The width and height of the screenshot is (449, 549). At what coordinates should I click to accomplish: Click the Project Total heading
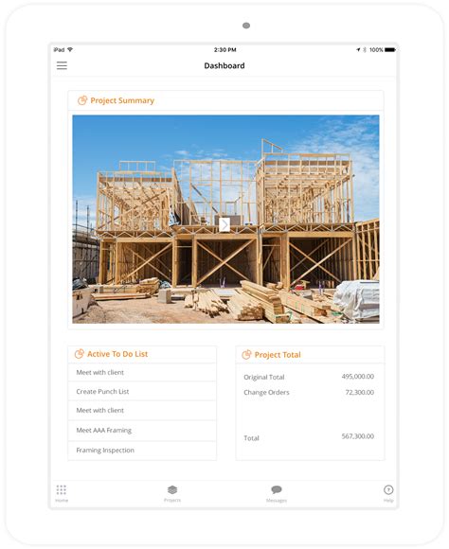tap(278, 355)
